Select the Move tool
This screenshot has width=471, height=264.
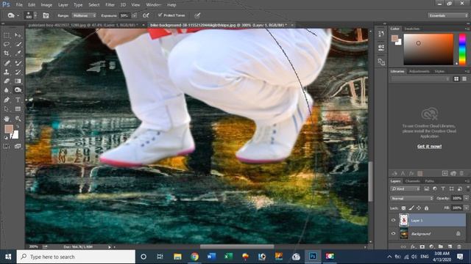coord(18,35)
